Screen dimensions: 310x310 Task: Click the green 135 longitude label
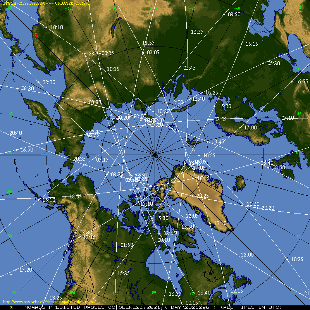click(13, 293)
